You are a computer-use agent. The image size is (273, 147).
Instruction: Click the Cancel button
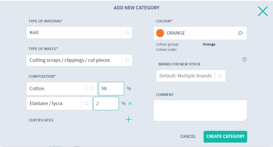point(188,136)
